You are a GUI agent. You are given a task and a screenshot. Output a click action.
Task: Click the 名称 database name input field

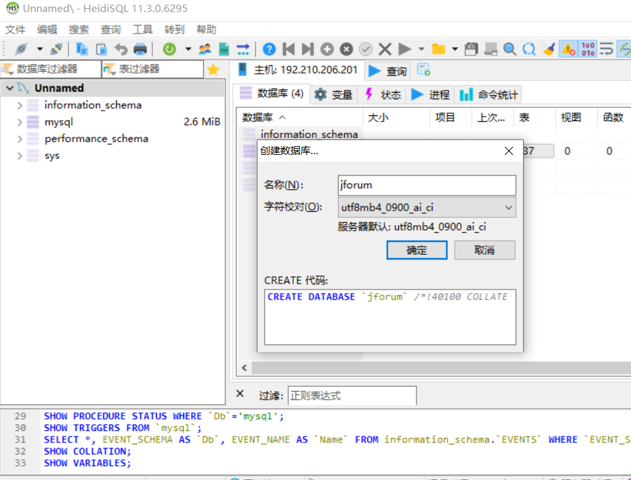pyautogui.click(x=426, y=185)
